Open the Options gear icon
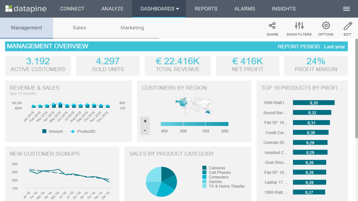The width and height of the screenshot is (358, 201). 326,26
